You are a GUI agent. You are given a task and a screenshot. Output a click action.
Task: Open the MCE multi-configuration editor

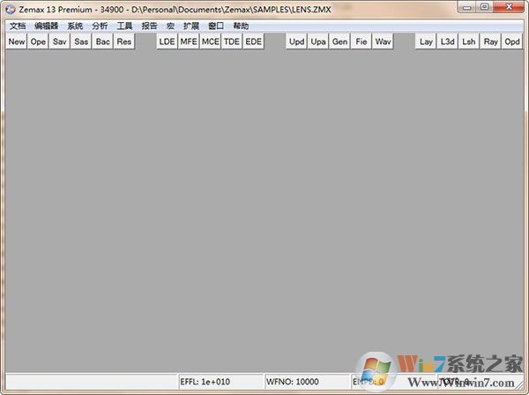click(x=210, y=41)
